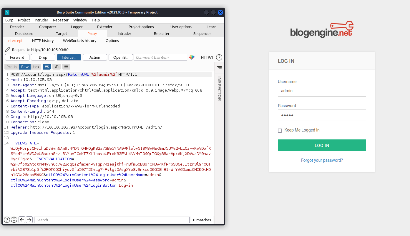Click the Inspector panel lines icon
This screenshot has width=410, height=236.
(x=219, y=68)
